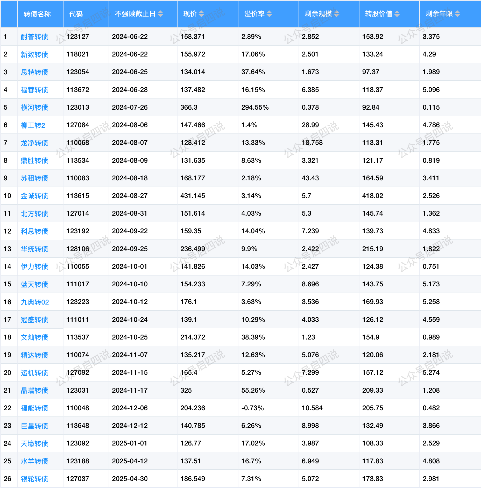Viewport: 481px width, 488px height.
Task: Click the 横河转债 link
Action: [x=34, y=108]
